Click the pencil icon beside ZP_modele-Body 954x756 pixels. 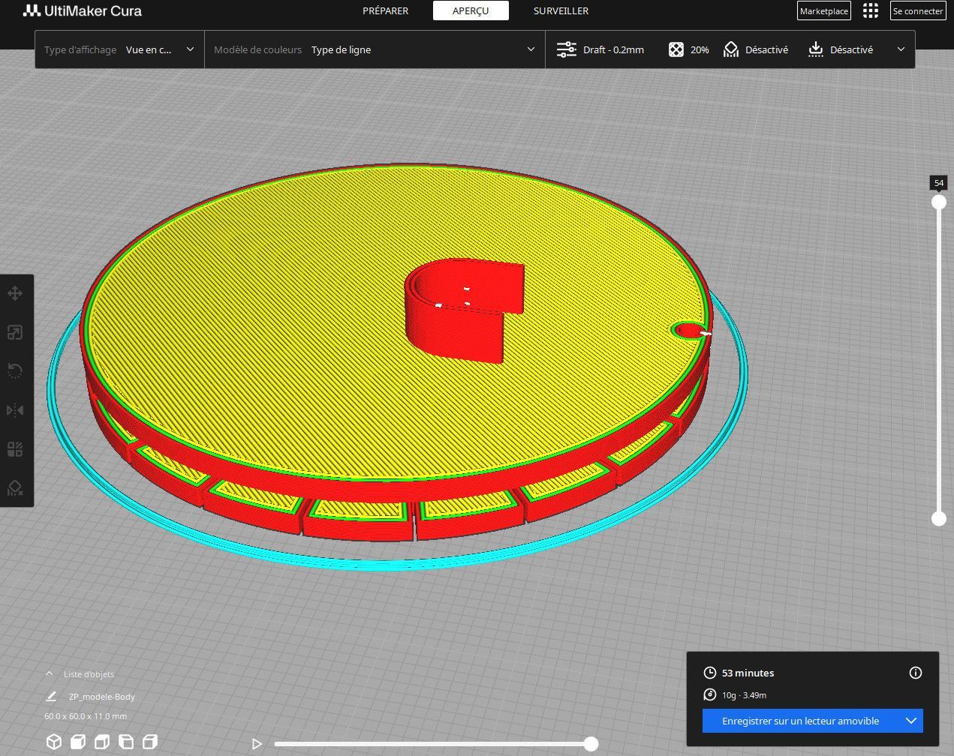tap(51, 697)
